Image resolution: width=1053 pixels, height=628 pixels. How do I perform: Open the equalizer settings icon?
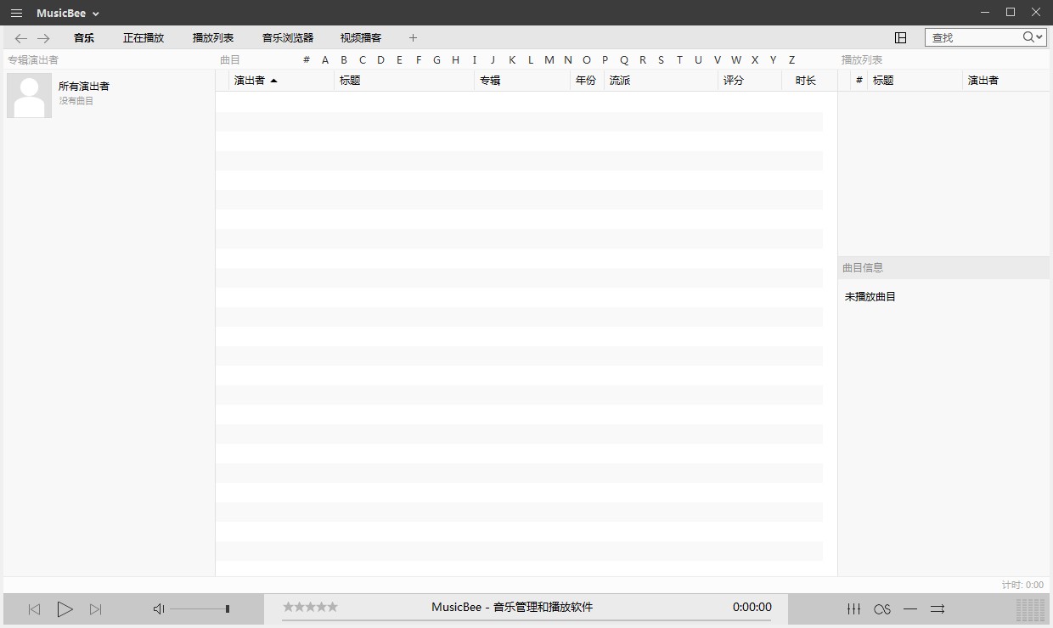coord(854,609)
